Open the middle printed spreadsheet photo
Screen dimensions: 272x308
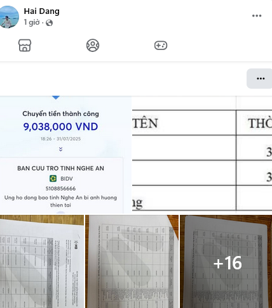click(132, 262)
